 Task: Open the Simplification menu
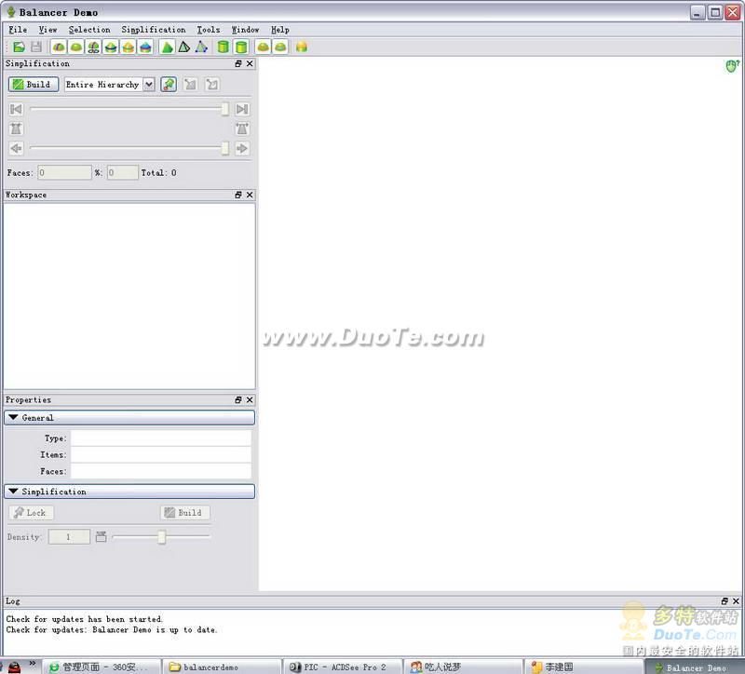(x=154, y=30)
